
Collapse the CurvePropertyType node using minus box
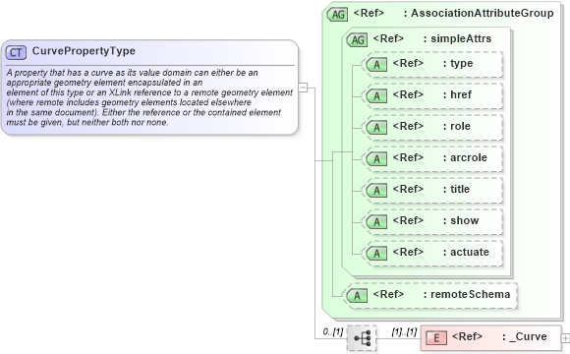tap(303, 88)
